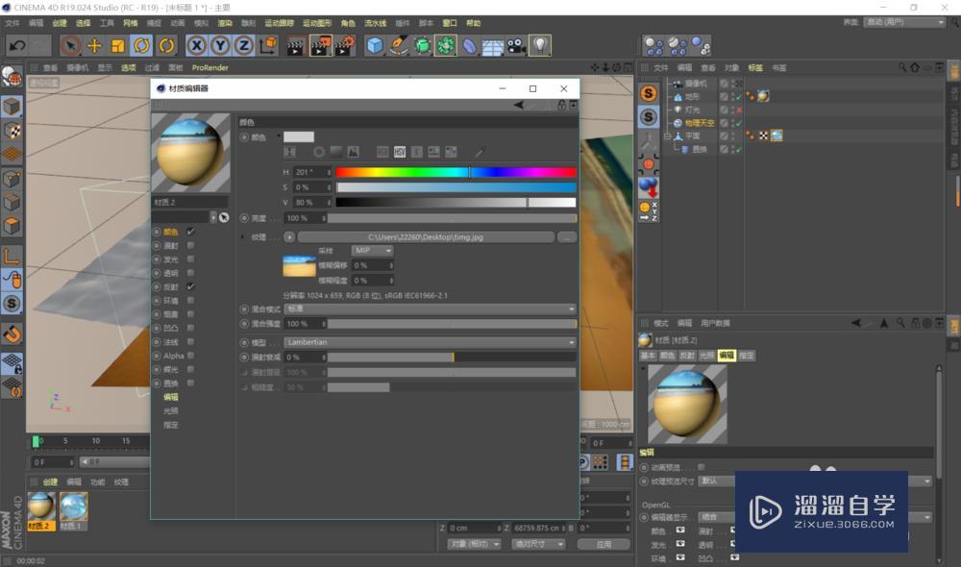
Task: Select the 光照 section in material channel list
Action: (171, 410)
